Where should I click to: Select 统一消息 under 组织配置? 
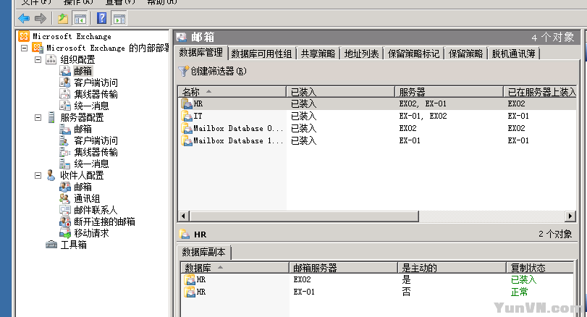click(91, 106)
